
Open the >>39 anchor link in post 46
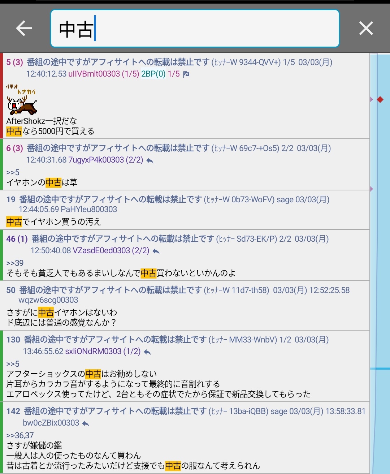pos(15,263)
